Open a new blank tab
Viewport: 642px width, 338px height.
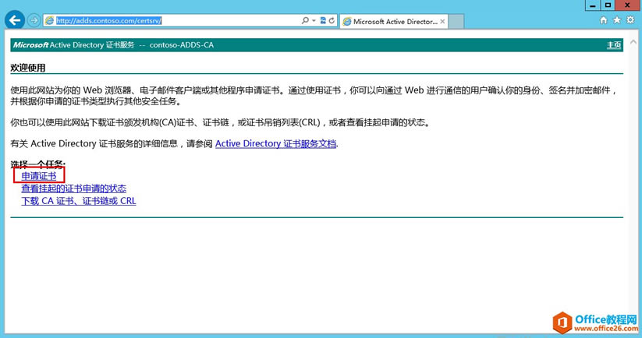click(456, 21)
